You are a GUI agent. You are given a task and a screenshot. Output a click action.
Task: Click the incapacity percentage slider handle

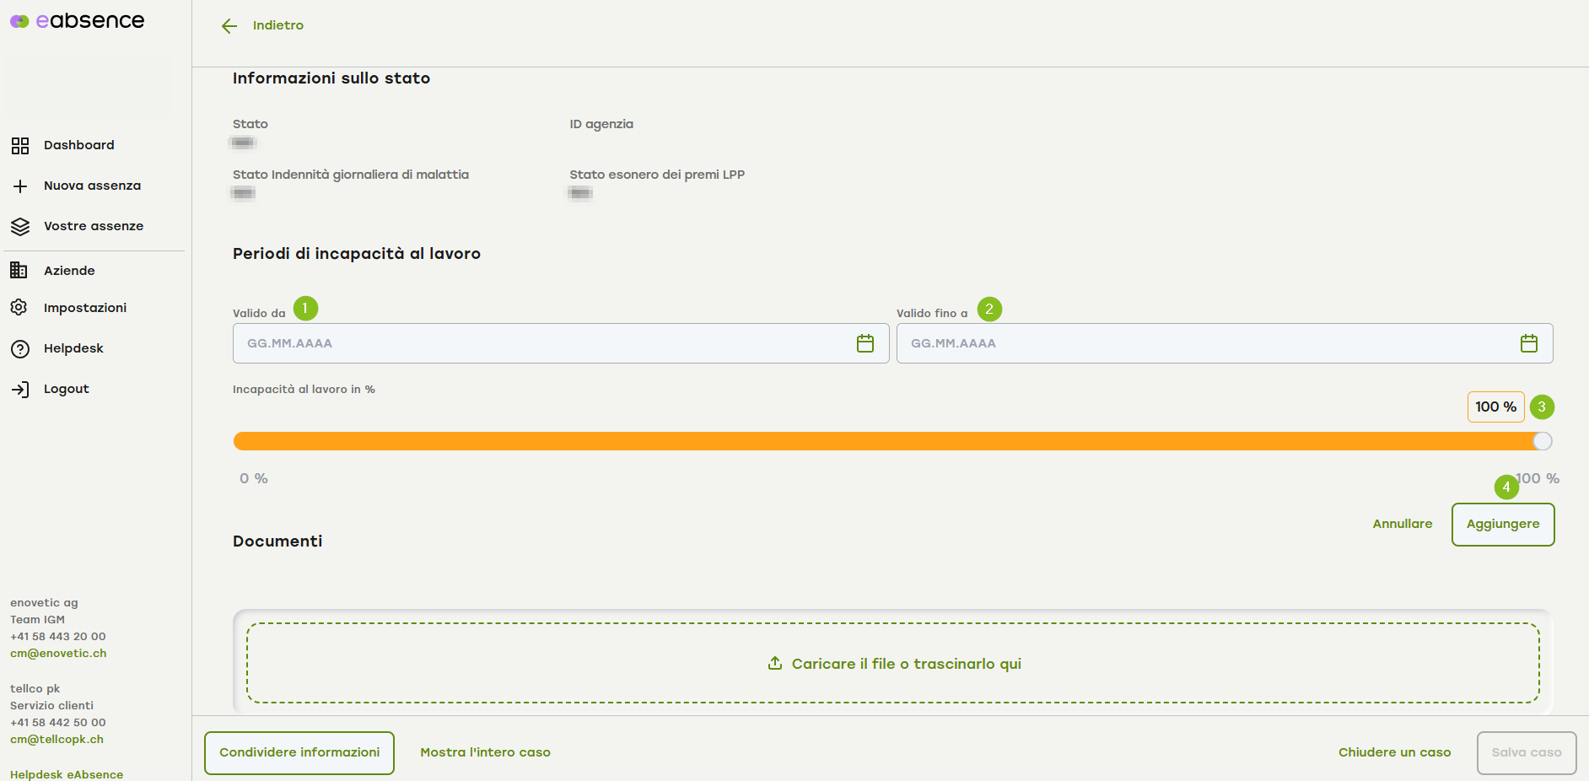[1542, 441]
